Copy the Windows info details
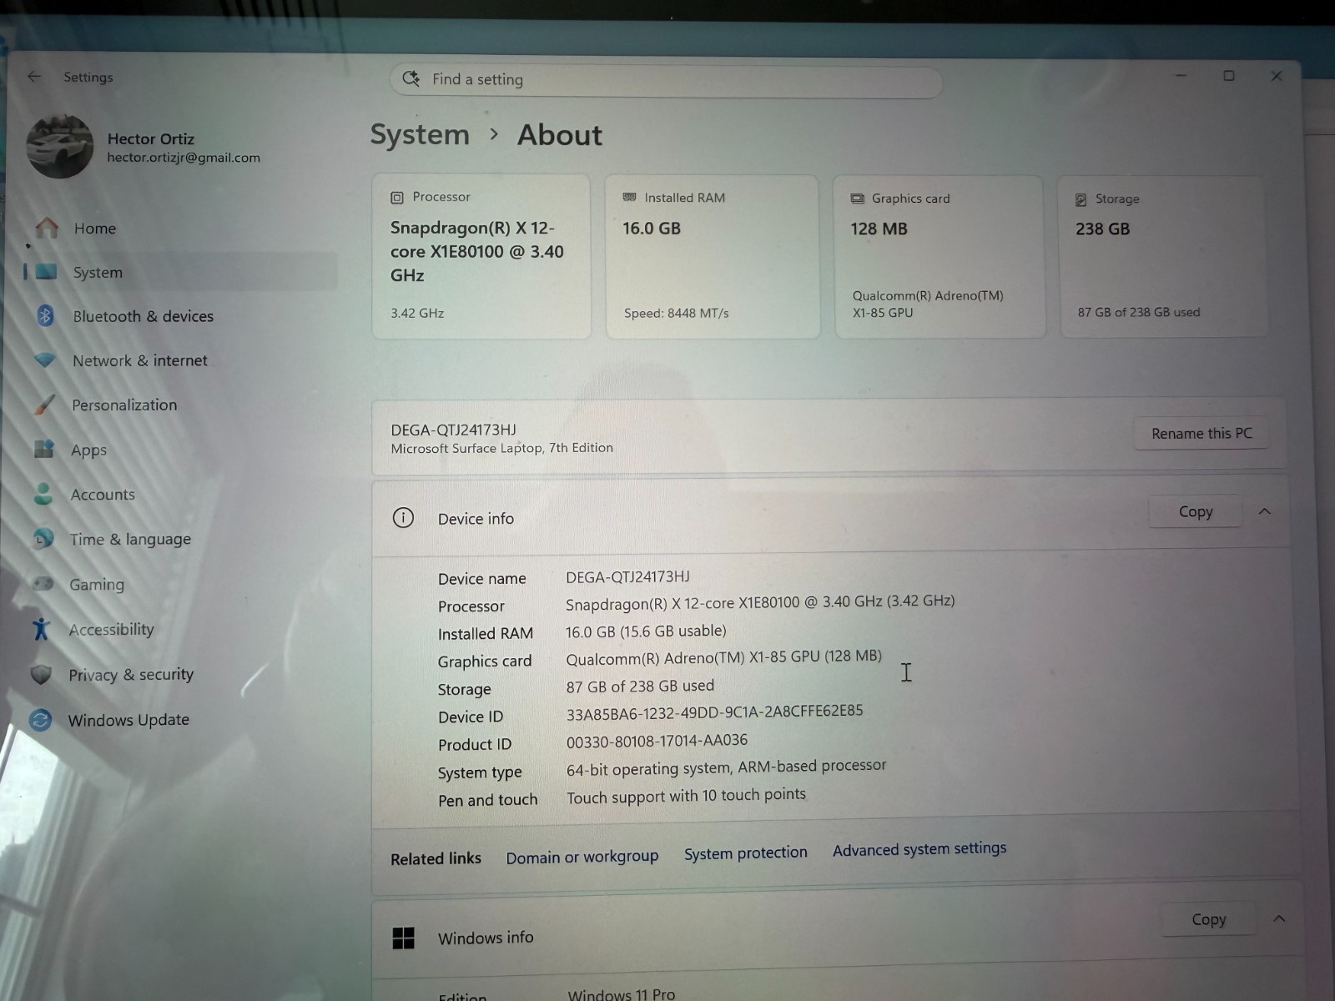This screenshot has height=1001, width=1335. click(1208, 919)
